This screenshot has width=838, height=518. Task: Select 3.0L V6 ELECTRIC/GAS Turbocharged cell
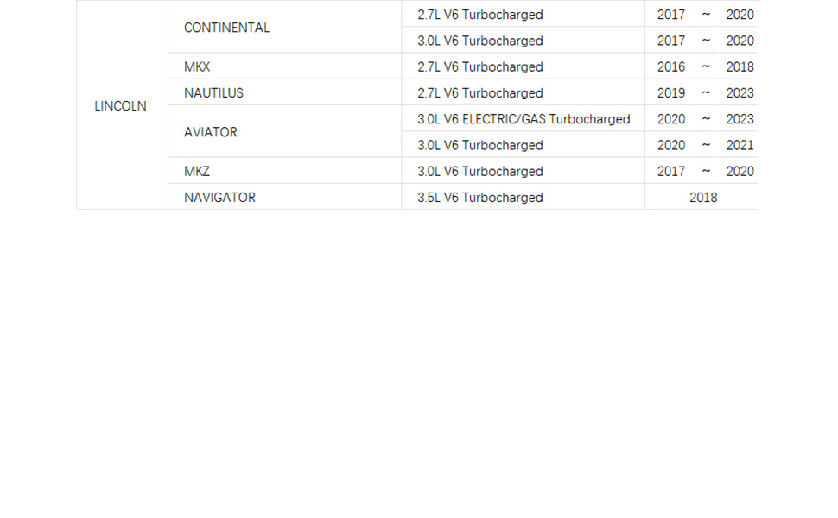click(x=523, y=118)
